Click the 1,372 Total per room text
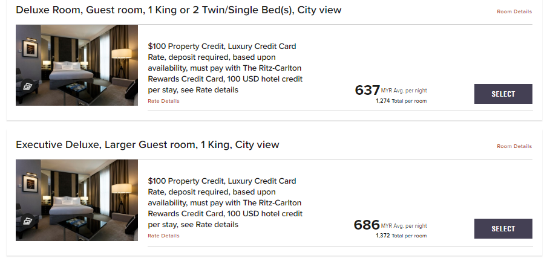Image resolution: width=550 pixels, height=264 pixels. tap(401, 236)
